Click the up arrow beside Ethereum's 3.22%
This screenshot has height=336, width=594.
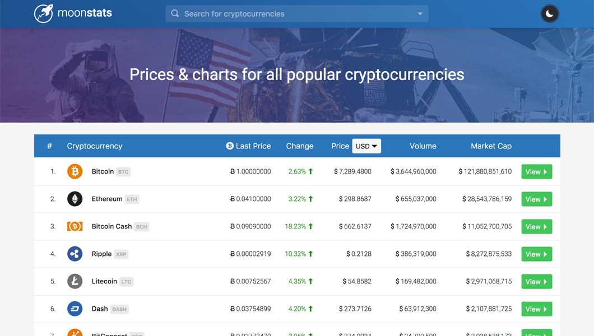310,199
